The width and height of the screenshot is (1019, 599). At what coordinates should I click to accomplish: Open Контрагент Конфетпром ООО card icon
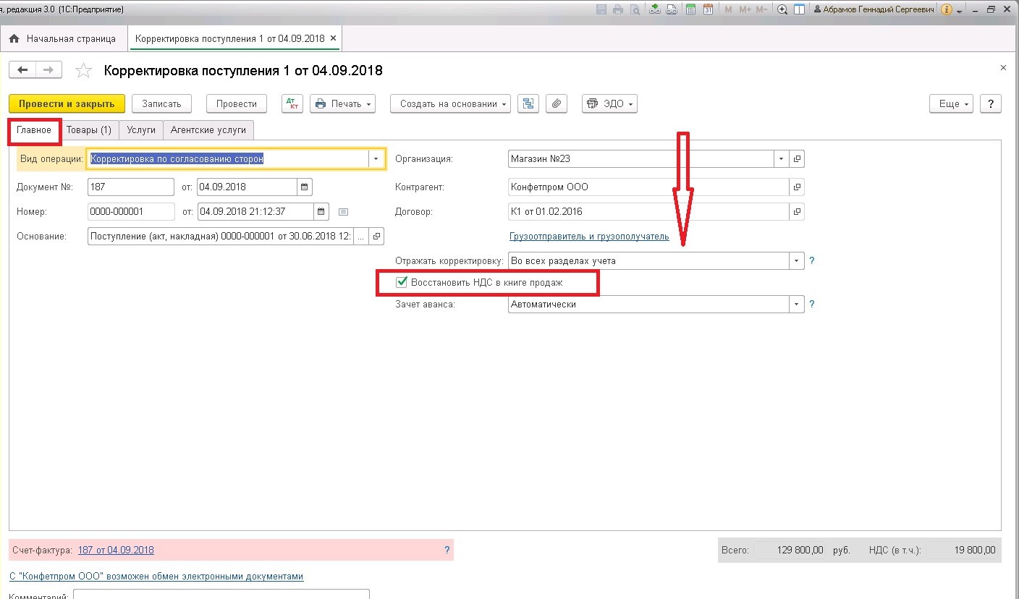(797, 187)
